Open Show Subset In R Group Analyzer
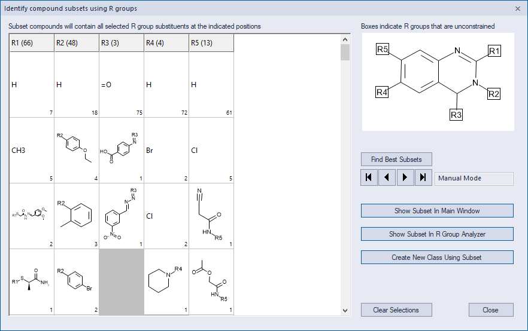528x331 pixels. (x=437, y=234)
